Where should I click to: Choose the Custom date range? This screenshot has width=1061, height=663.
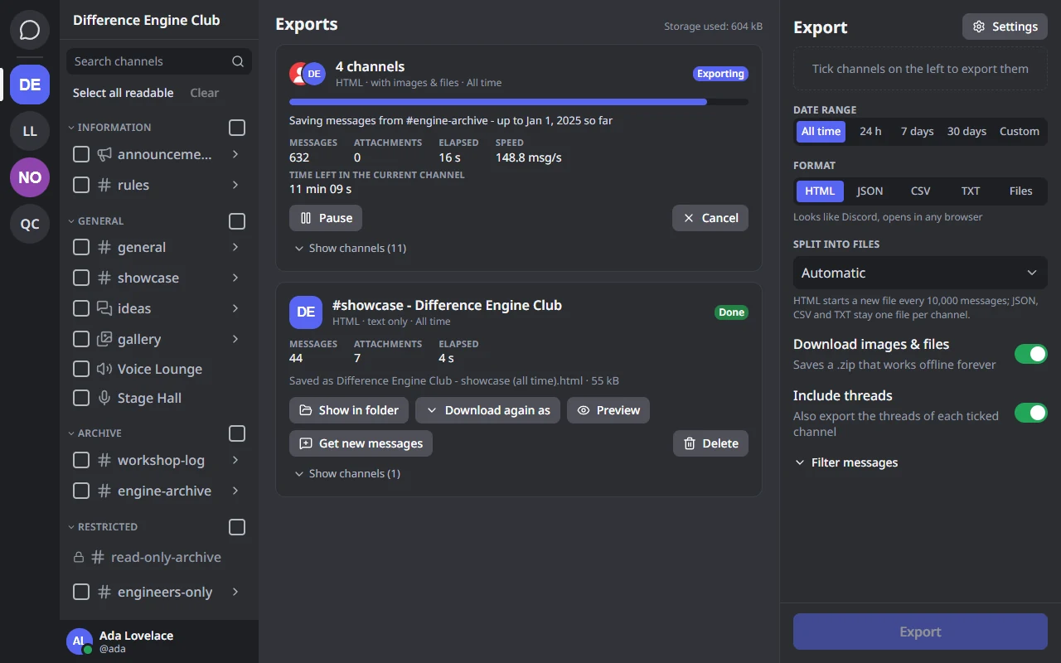1019,131
